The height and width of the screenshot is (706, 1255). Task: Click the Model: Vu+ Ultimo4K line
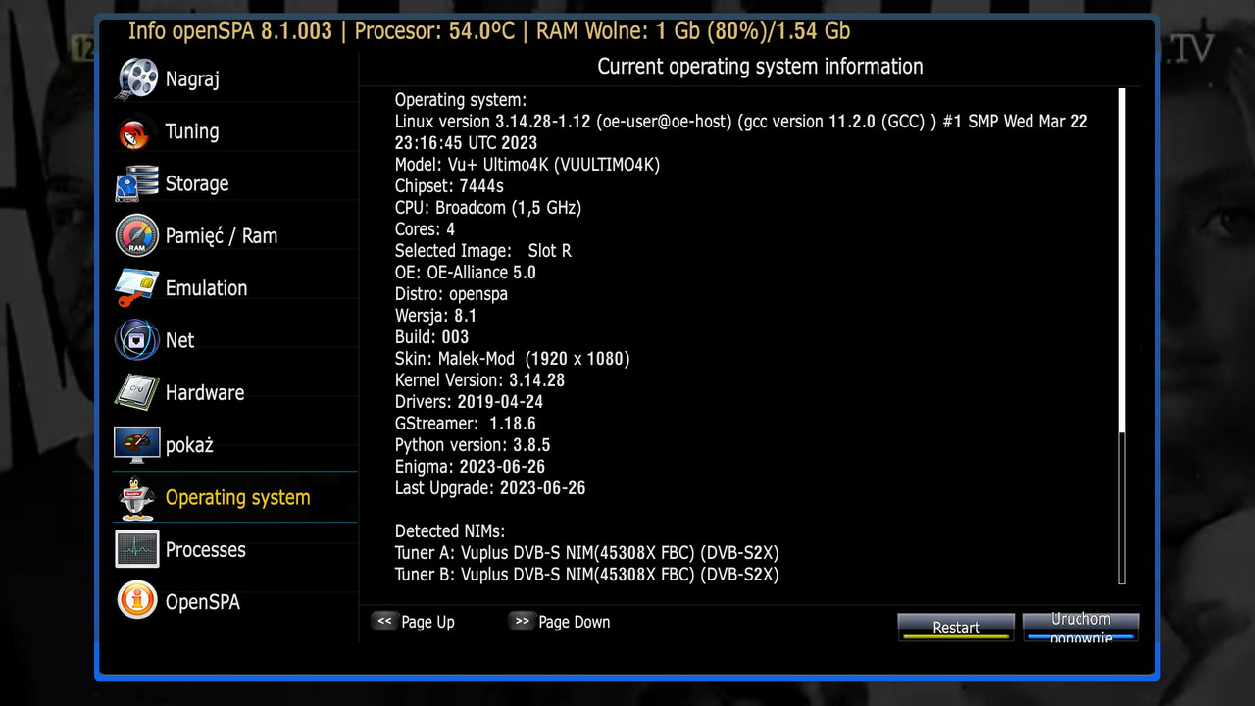pos(527,164)
